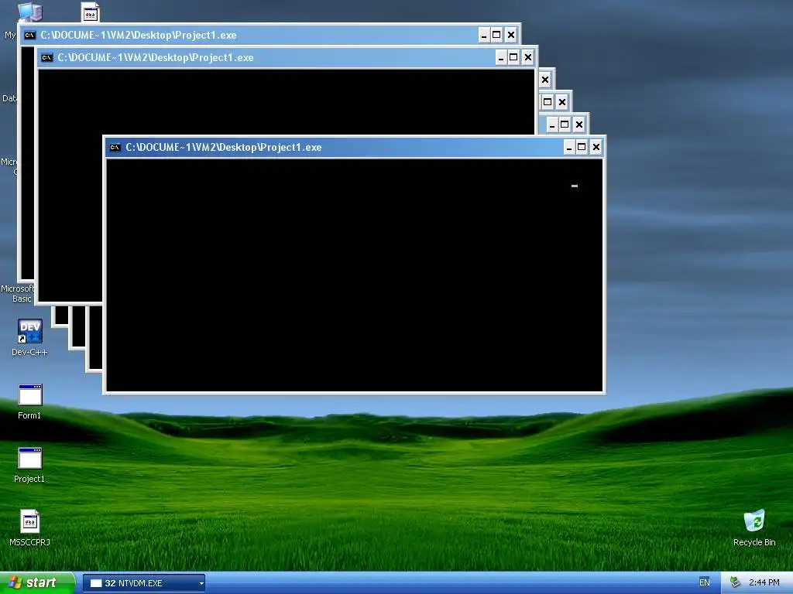Click inside the front console's black text area

pyautogui.click(x=354, y=275)
